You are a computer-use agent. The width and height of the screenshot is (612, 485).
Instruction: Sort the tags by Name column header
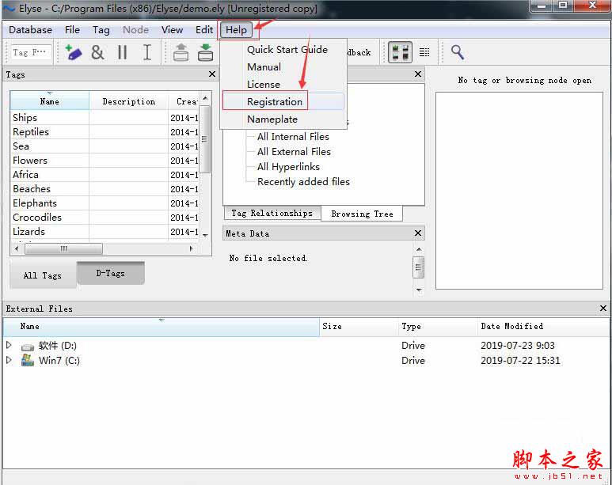pos(49,101)
